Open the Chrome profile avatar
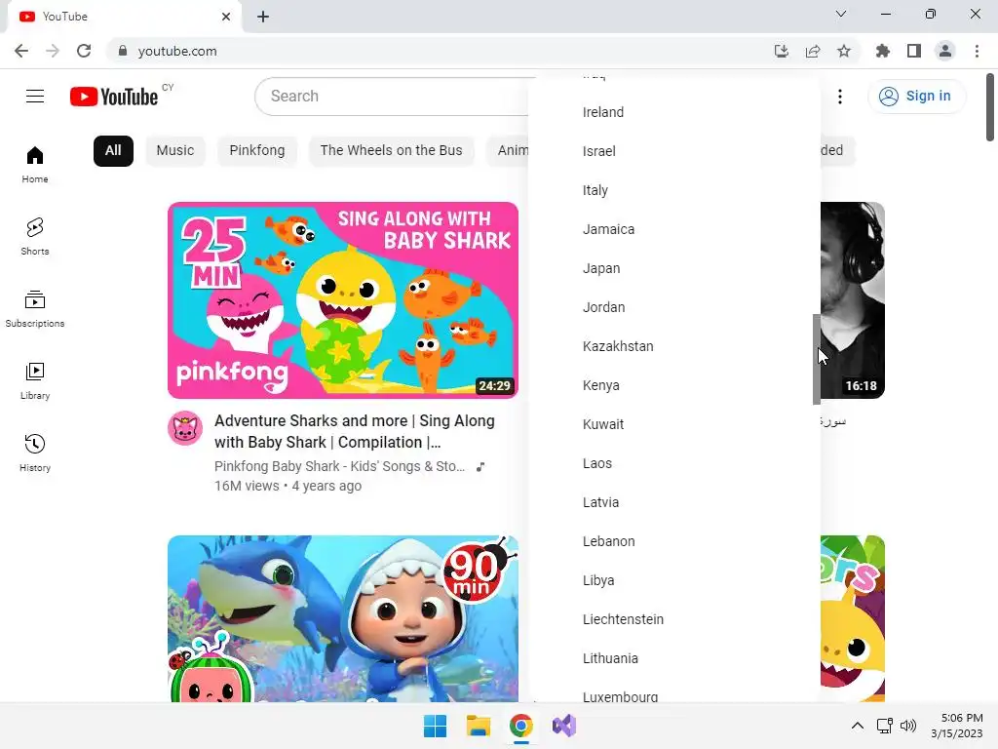This screenshot has height=749, width=998. click(x=945, y=51)
